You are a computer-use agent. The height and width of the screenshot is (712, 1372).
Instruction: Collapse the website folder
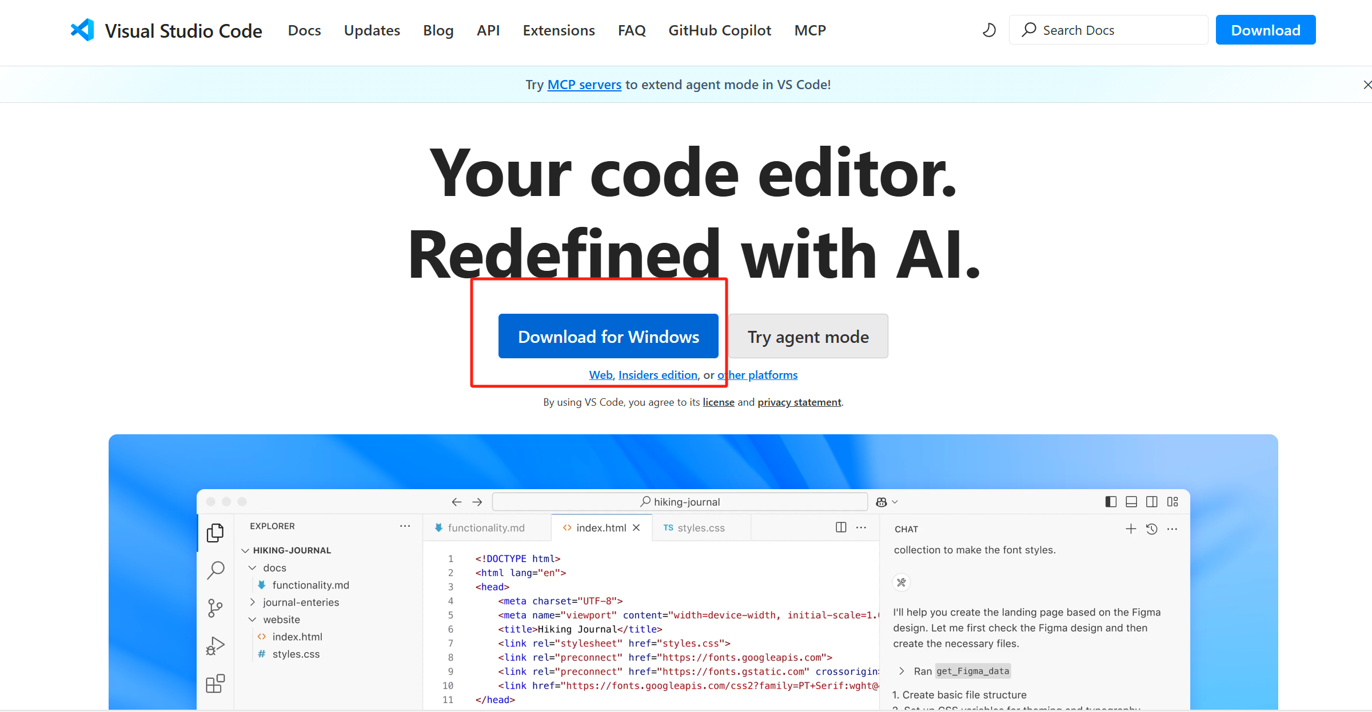click(252, 619)
